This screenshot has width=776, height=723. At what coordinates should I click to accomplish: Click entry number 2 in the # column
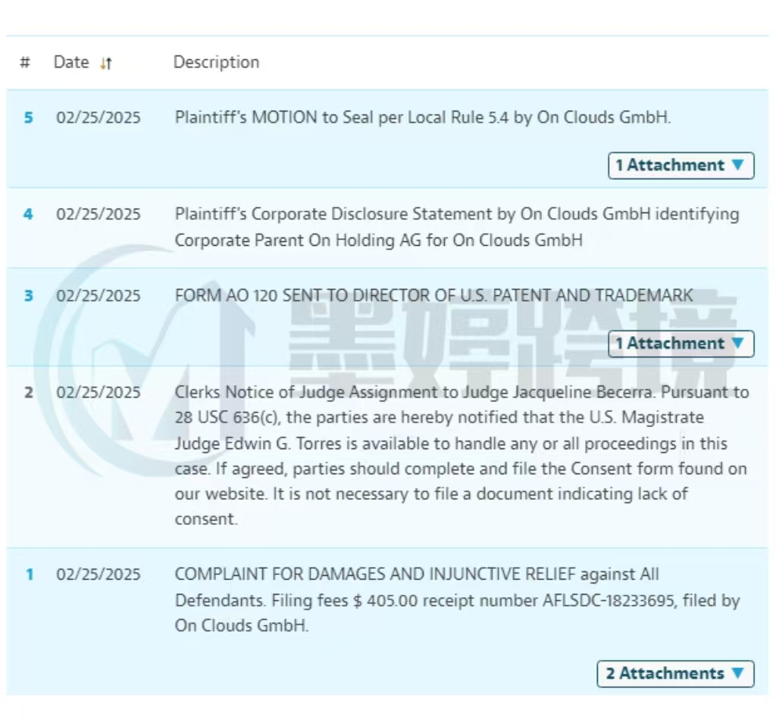(29, 392)
